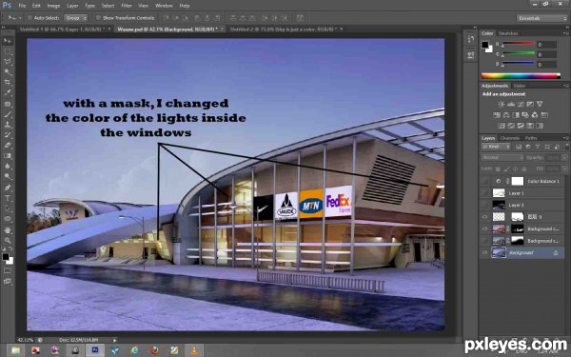This screenshot has height=357, width=571.
Task: Add a Photo Filter adjustment
Action: (x=525, y=115)
